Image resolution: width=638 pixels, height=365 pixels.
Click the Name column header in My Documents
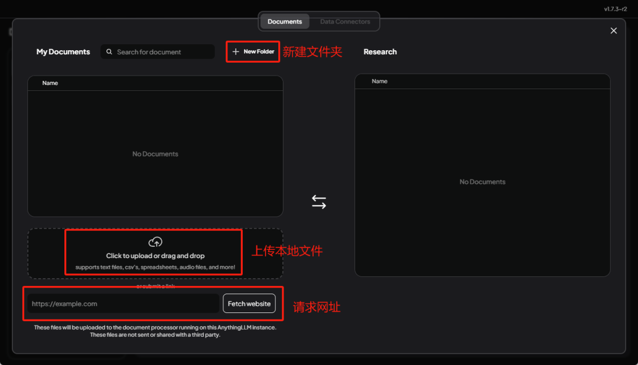pyautogui.click(x=50, y=83)
